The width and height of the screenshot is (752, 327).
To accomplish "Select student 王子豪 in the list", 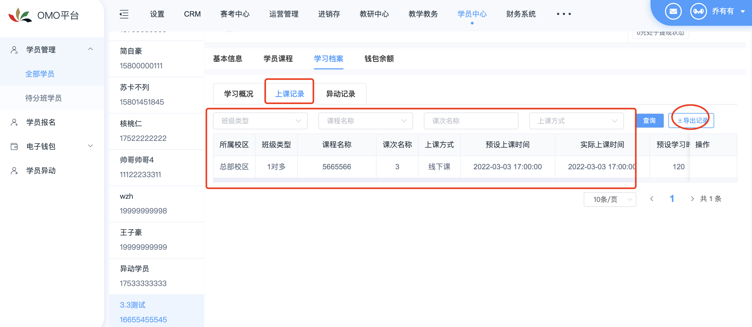I will [x=156, y=240].
